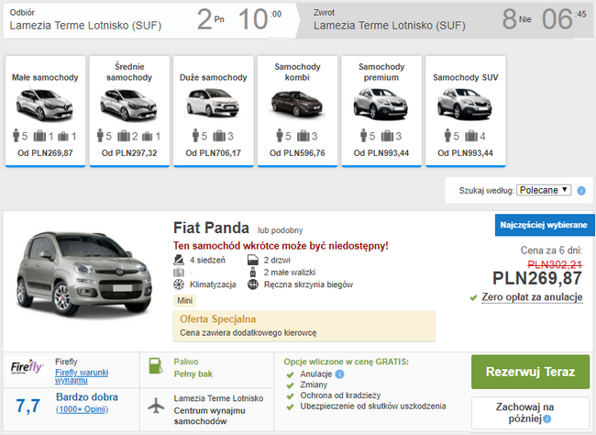Click the car image in Małe samochody card
596x435 pixels.
point(45,105)
